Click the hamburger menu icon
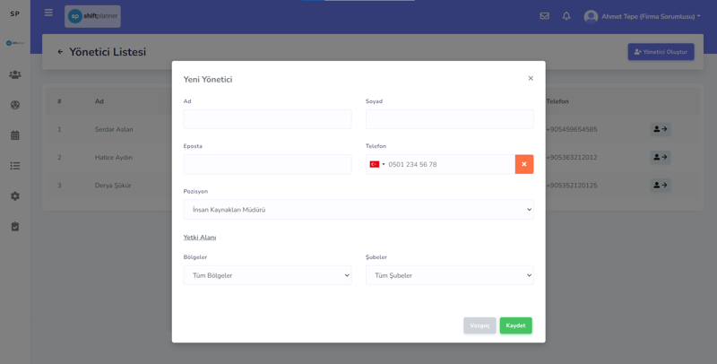Viewport: 717px width, 364px height. point(48,13)
